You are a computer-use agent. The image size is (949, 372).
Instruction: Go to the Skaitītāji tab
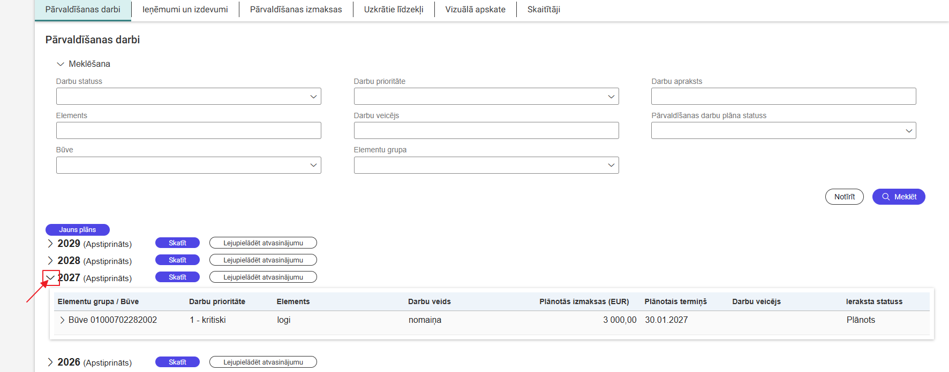coord(544,10)
